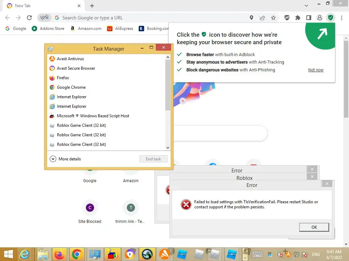This screenshot has width=349, height=261.
Task: Select Microsoft Windows Based Script Host row
Action: tap(106, 116)
